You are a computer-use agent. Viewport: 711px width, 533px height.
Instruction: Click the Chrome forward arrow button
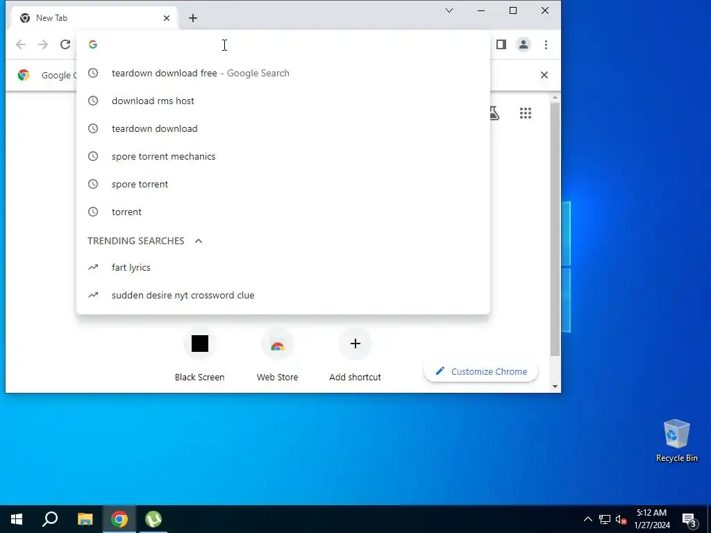coord(43,44)
